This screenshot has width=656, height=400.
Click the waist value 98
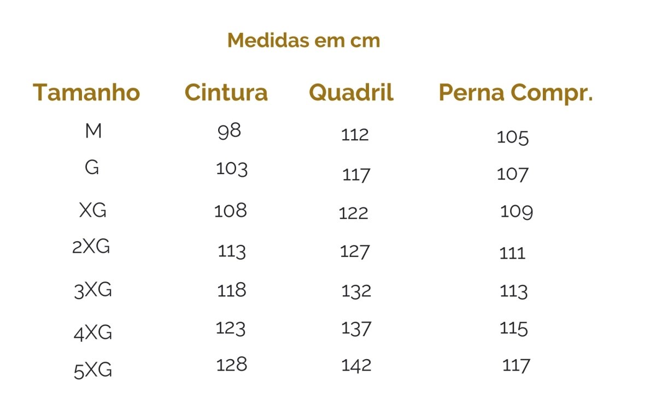[229, 131]
